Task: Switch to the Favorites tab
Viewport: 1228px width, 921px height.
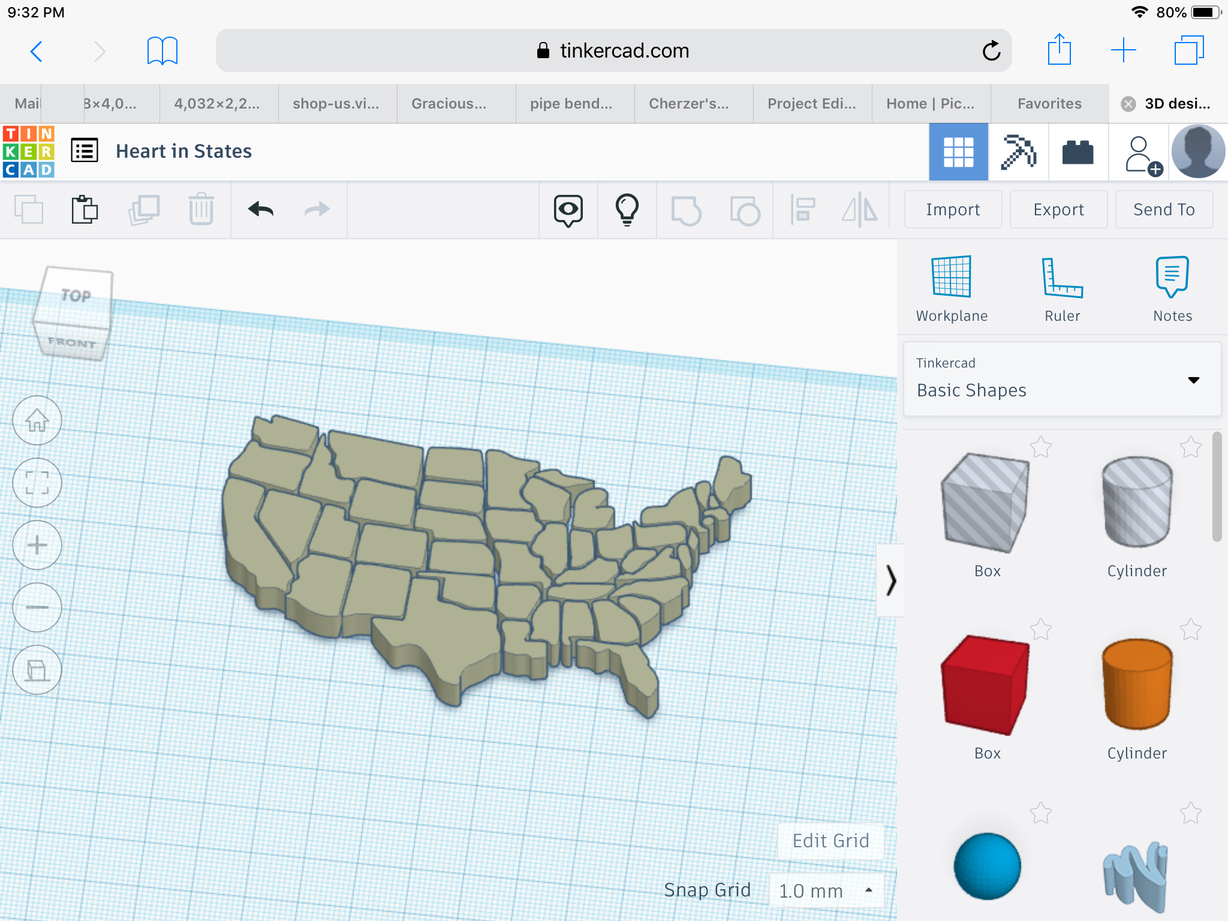Action: click(x=1049, y=104)
